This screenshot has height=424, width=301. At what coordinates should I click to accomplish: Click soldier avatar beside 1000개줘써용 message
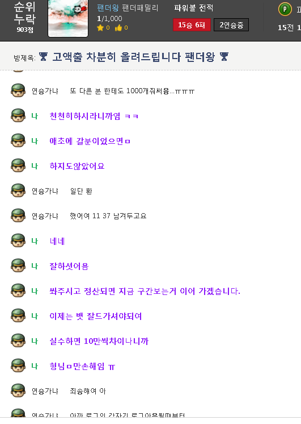click(x=18, y=90)
